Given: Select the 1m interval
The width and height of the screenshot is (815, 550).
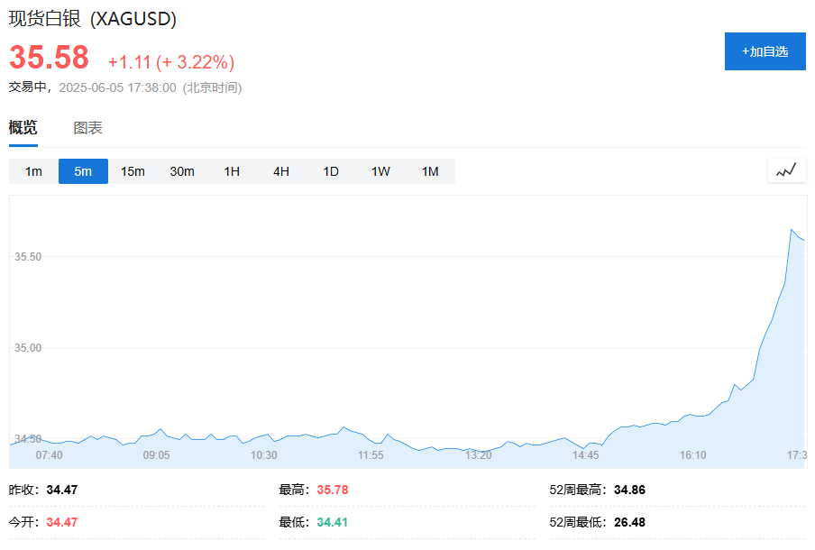Looking at the screenshot, I should [x=33, y=171].
